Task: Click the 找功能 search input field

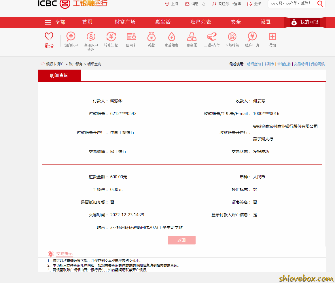Action: tap(292, 3)
